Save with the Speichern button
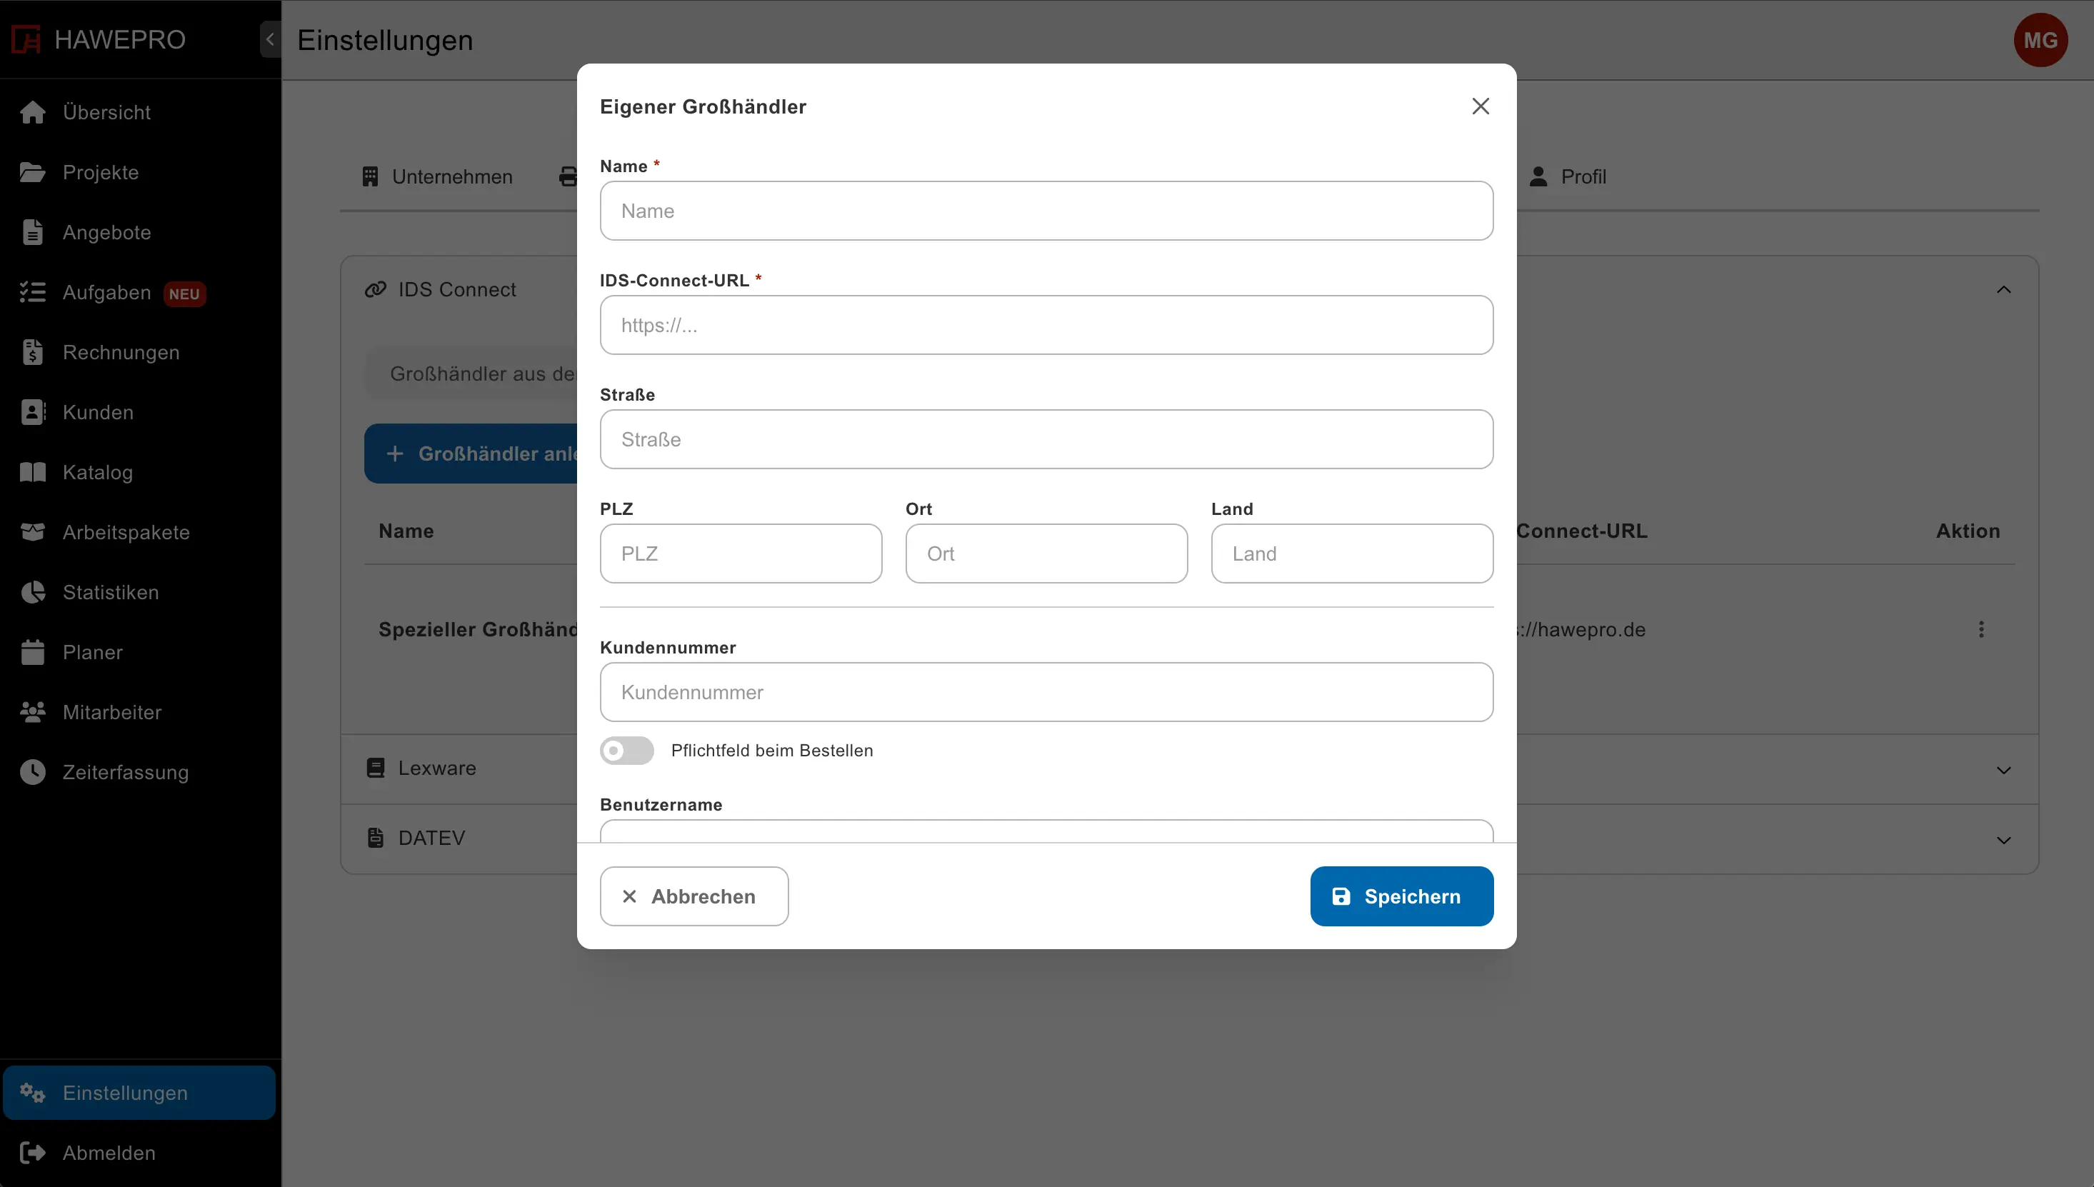Image resolution: width=2094 pixels, height=1187 pixels. pos(1401,896)
